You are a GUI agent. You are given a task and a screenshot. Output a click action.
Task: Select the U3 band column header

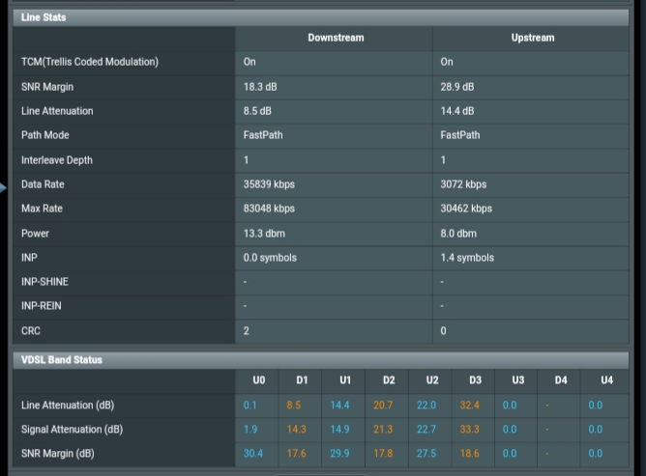(x=518, y=380)
